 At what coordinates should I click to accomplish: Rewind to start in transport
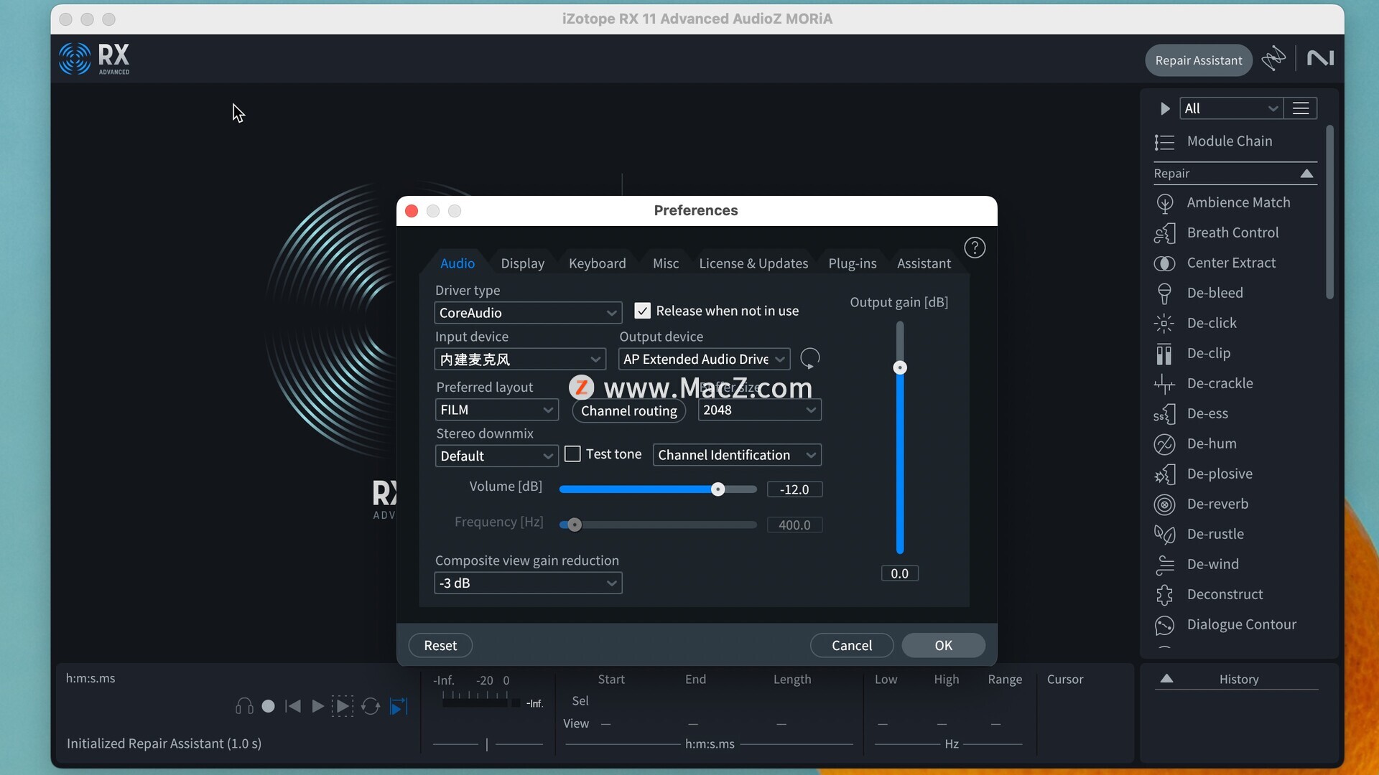(x=293, y=706)
